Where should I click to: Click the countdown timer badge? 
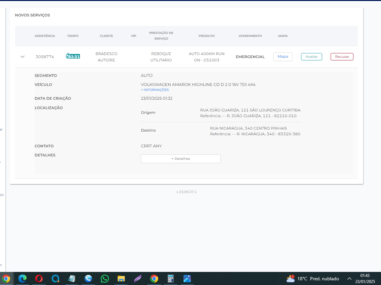pyautogui.click(x=73, y=56)
